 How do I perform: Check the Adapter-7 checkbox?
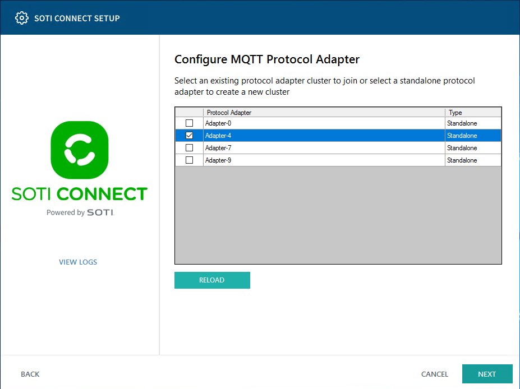pos(190,148)
